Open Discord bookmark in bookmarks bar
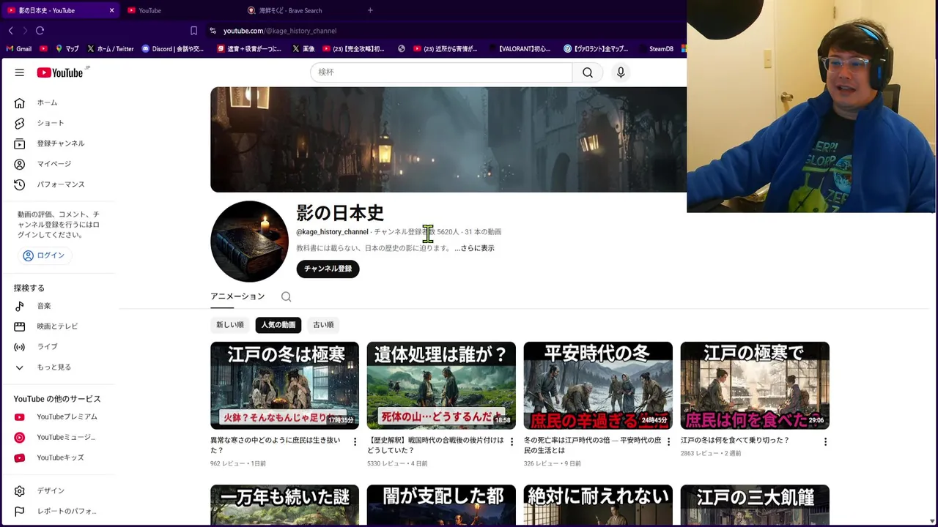The width and height of the screenshot is (938, 527). pyautogui.click(x=173, y=49)
